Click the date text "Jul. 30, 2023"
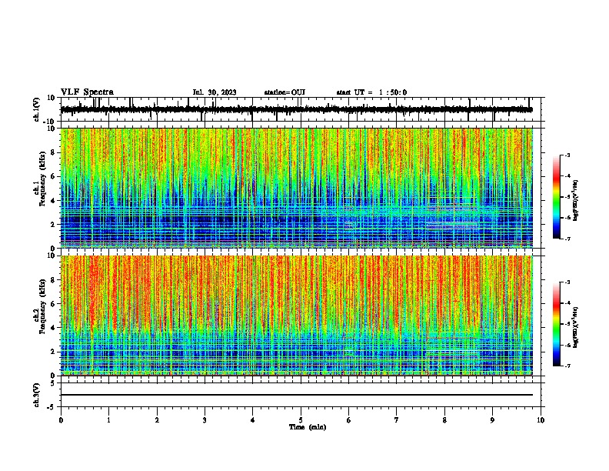The height and width of the screenshot is (471, 609). point(215,92)
